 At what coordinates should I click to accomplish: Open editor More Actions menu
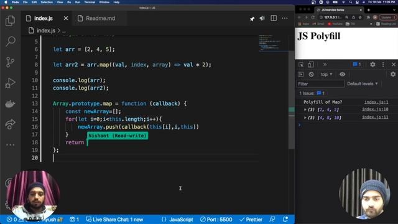click(285, 18)
